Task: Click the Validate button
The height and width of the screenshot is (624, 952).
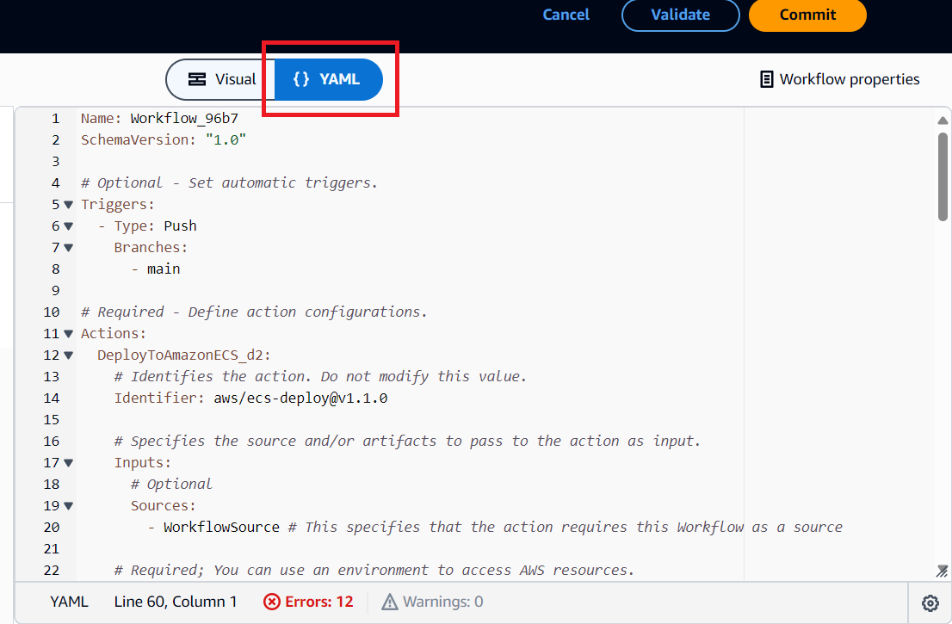Action: 680,15
